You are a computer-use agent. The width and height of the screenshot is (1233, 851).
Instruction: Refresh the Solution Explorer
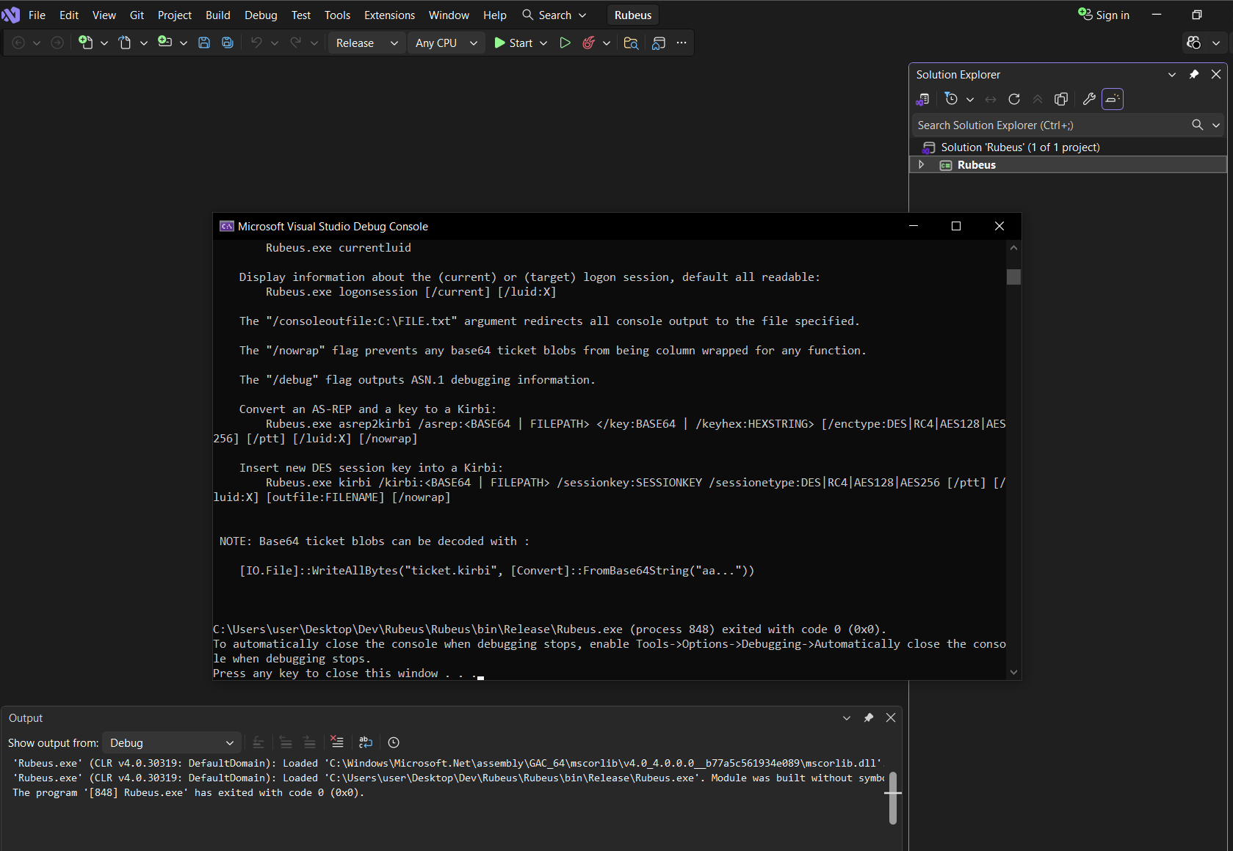coord(1013,99)
